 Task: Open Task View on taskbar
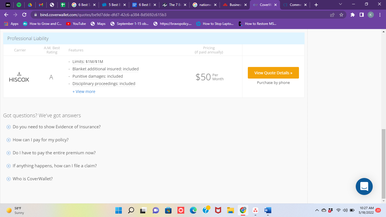coord(143,210)
